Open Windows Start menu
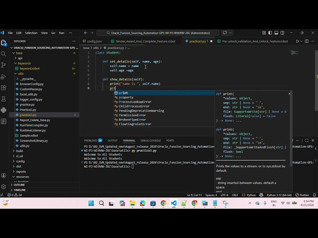Viewport: 318px width, 238px height. click(x=91, y=203)
